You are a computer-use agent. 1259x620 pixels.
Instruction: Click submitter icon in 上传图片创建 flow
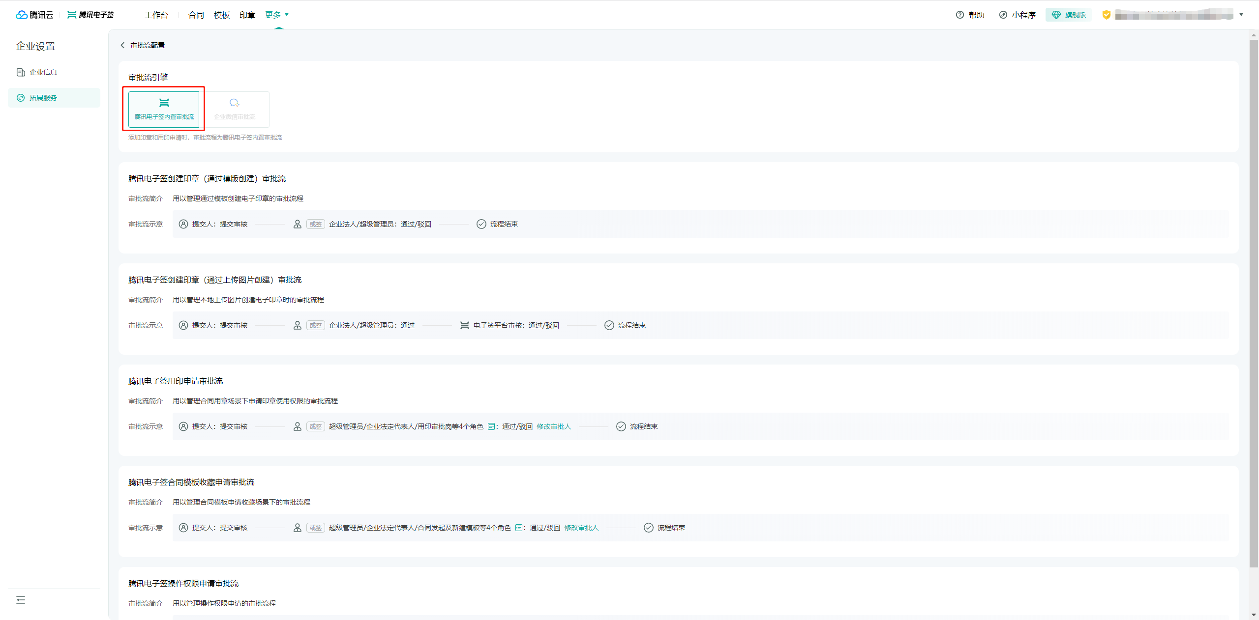183,325
